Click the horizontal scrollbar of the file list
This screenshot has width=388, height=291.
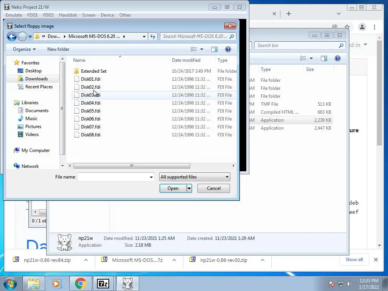point(131,166)
